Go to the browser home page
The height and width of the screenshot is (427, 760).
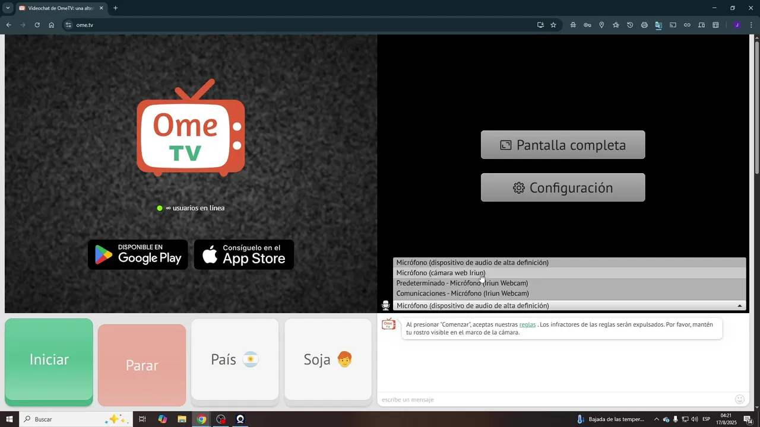click(51, 25)
